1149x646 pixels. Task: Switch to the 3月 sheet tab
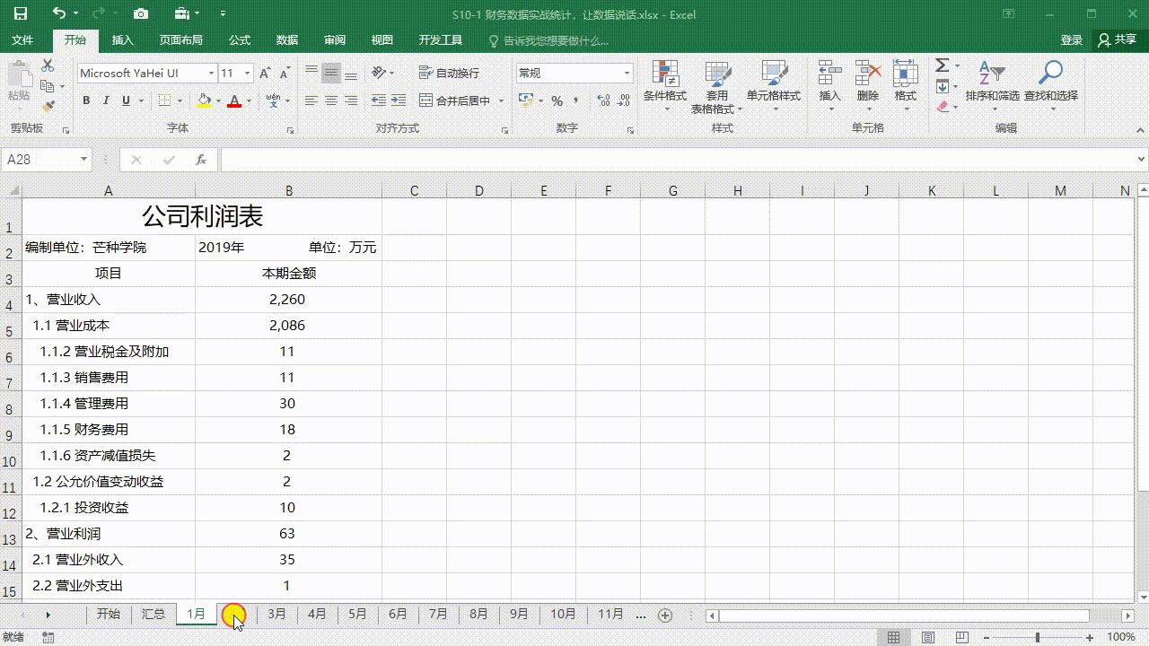pos(276,615)
